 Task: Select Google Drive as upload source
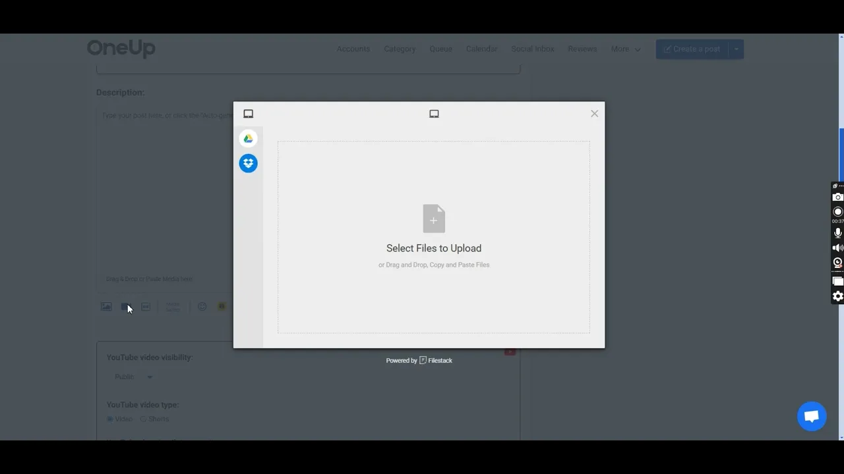(248, 138)
